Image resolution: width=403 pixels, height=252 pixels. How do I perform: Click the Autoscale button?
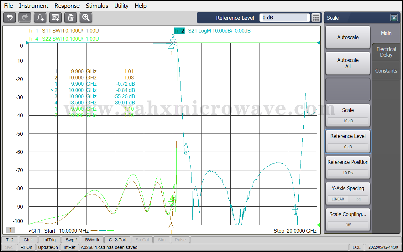(x=348, y=37)
